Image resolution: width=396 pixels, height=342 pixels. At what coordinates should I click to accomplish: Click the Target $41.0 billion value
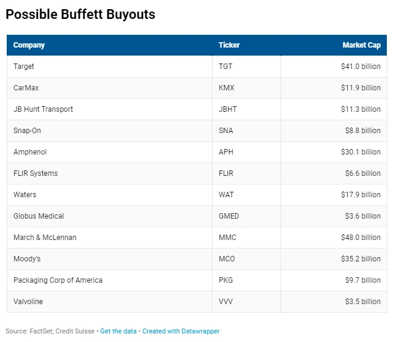(361, 67)
